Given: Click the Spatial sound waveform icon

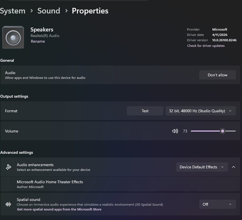Looking at the screenshot, I should (x=8, y=204).
